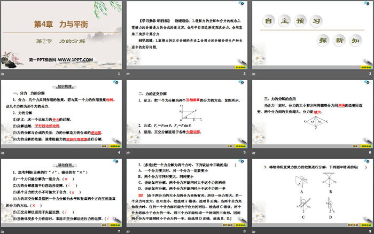Click the blue badge icon atop slide 6
The height and width of the screenshot is (234, 374).
(367, 82)
